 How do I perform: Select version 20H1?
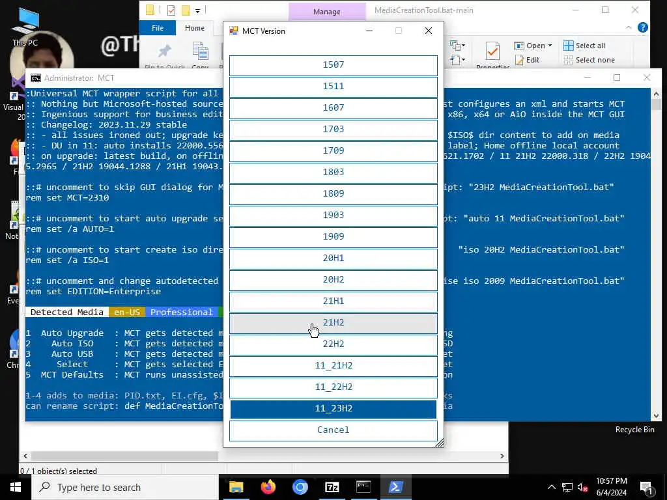point(333,258)
